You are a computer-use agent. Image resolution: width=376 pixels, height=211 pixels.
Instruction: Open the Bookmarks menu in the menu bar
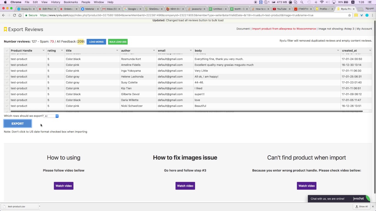pyautogui.click(x=71, y=2)
